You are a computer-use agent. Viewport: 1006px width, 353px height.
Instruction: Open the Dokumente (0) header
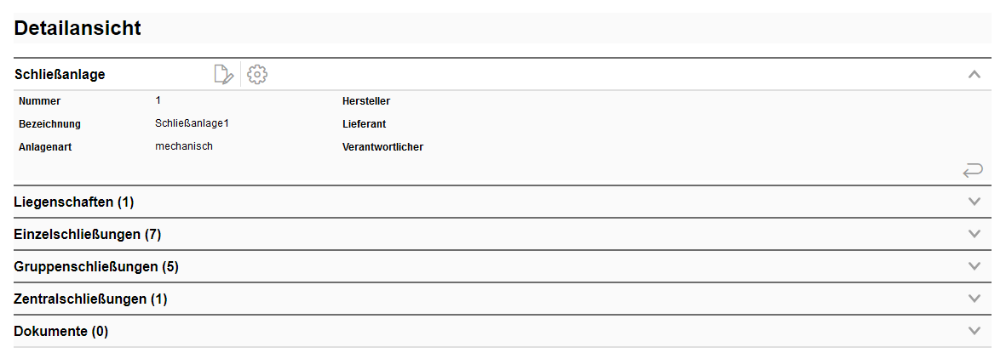61,331
